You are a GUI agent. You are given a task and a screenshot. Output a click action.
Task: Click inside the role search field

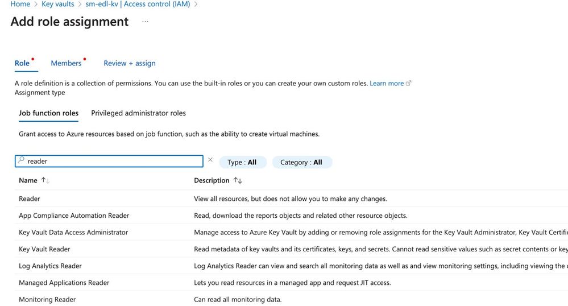114,161
